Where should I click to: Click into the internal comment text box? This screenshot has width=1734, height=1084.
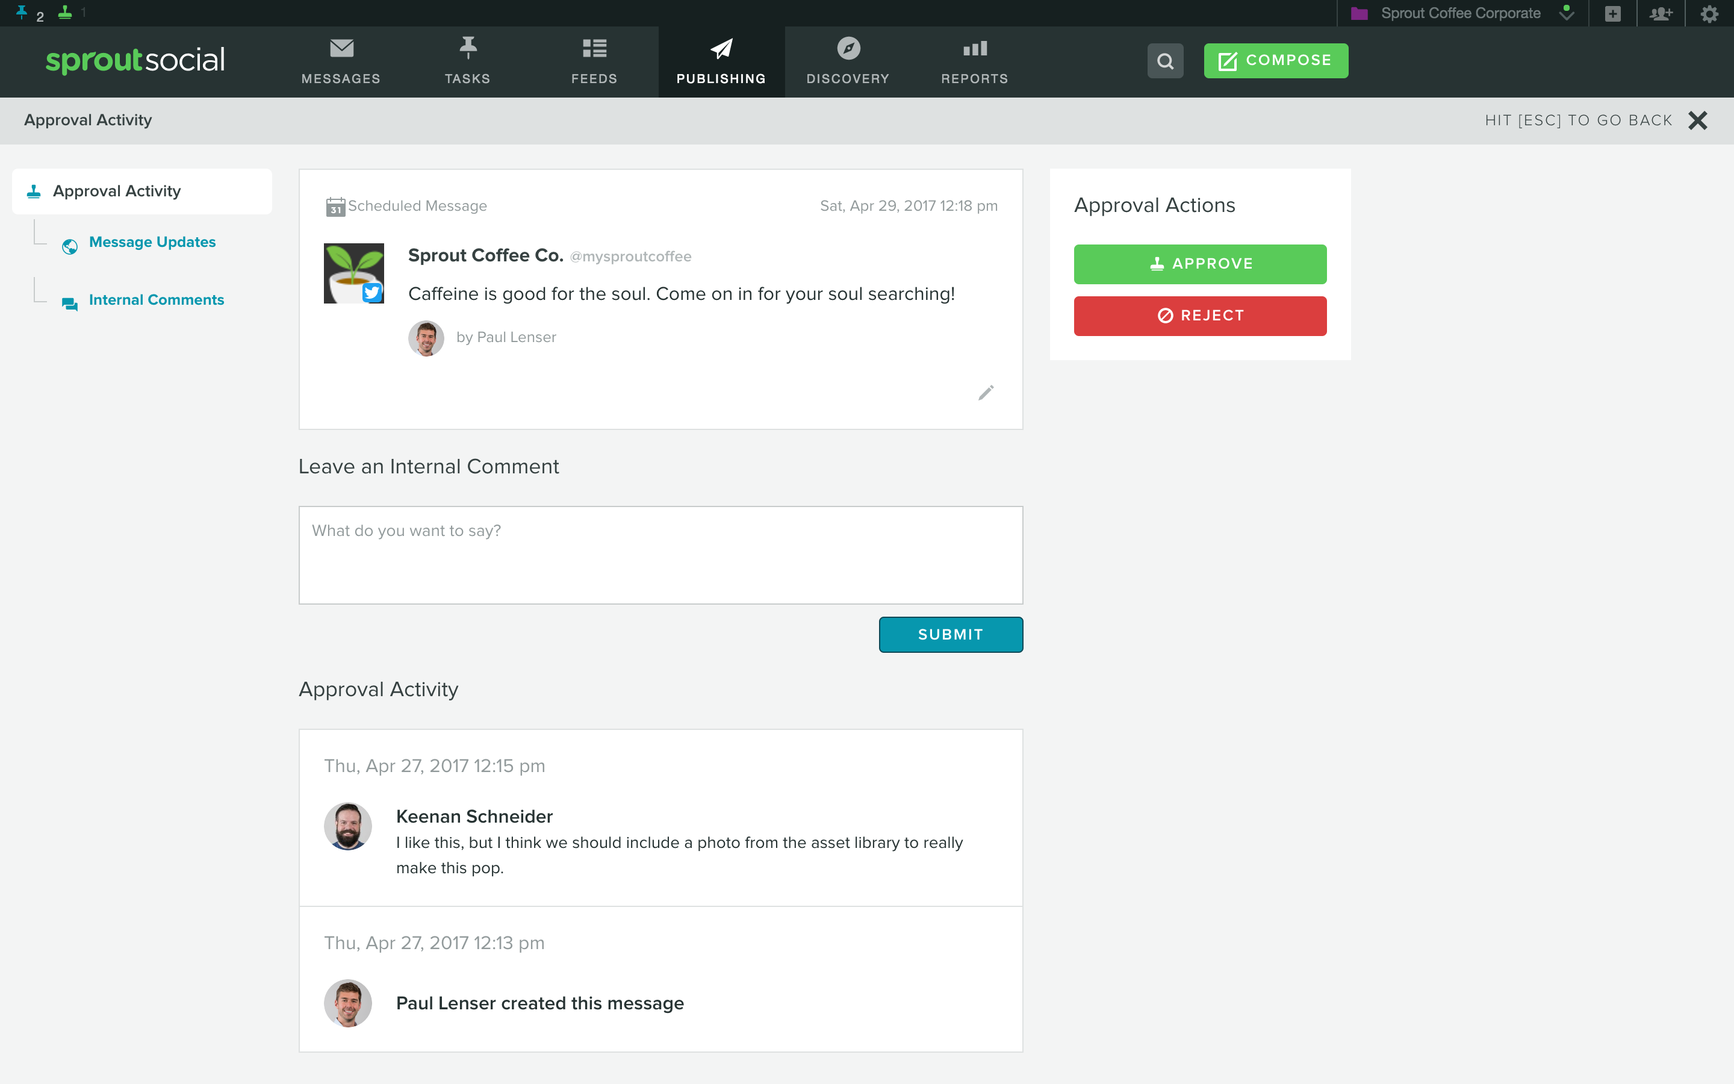(660, 555)
